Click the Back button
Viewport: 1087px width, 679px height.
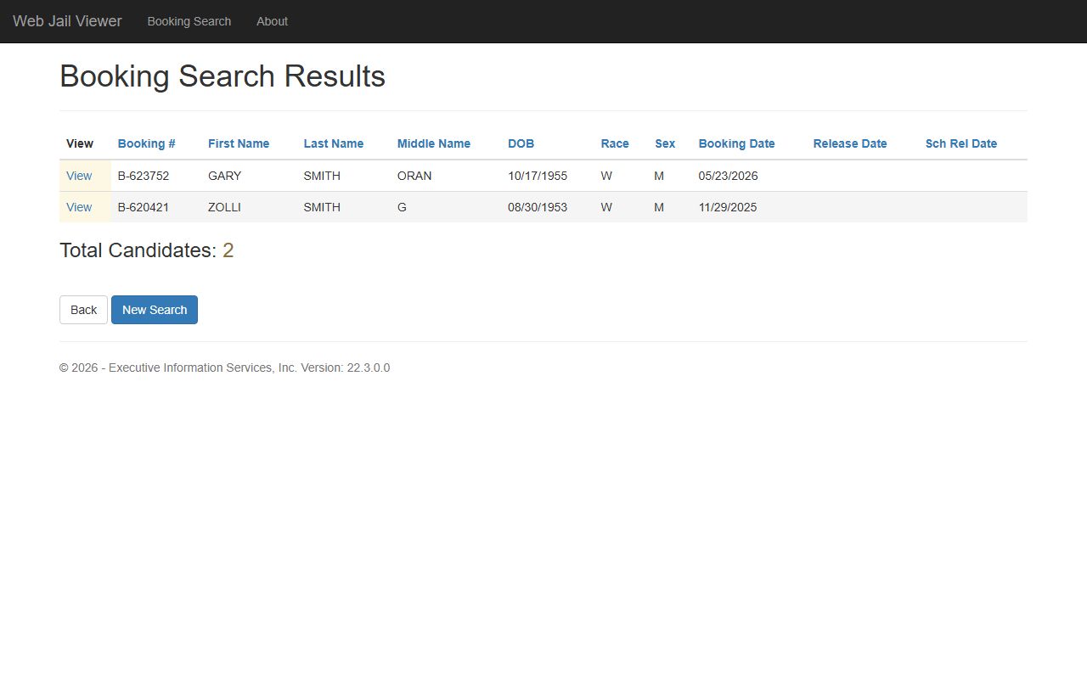click(83, 310)
